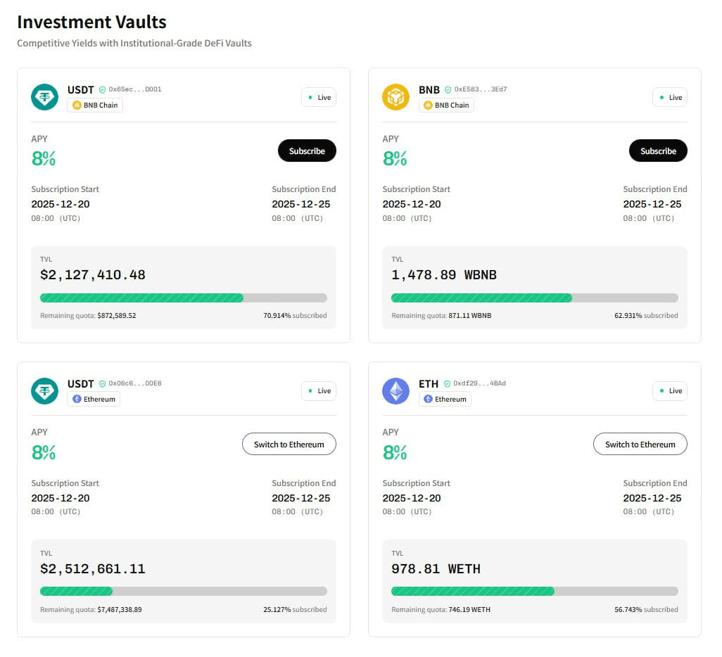Viewport: 722px width, 657px height.
Task: Click the USDT Tether logo on Ethereum vault
Action: (44, 390)
